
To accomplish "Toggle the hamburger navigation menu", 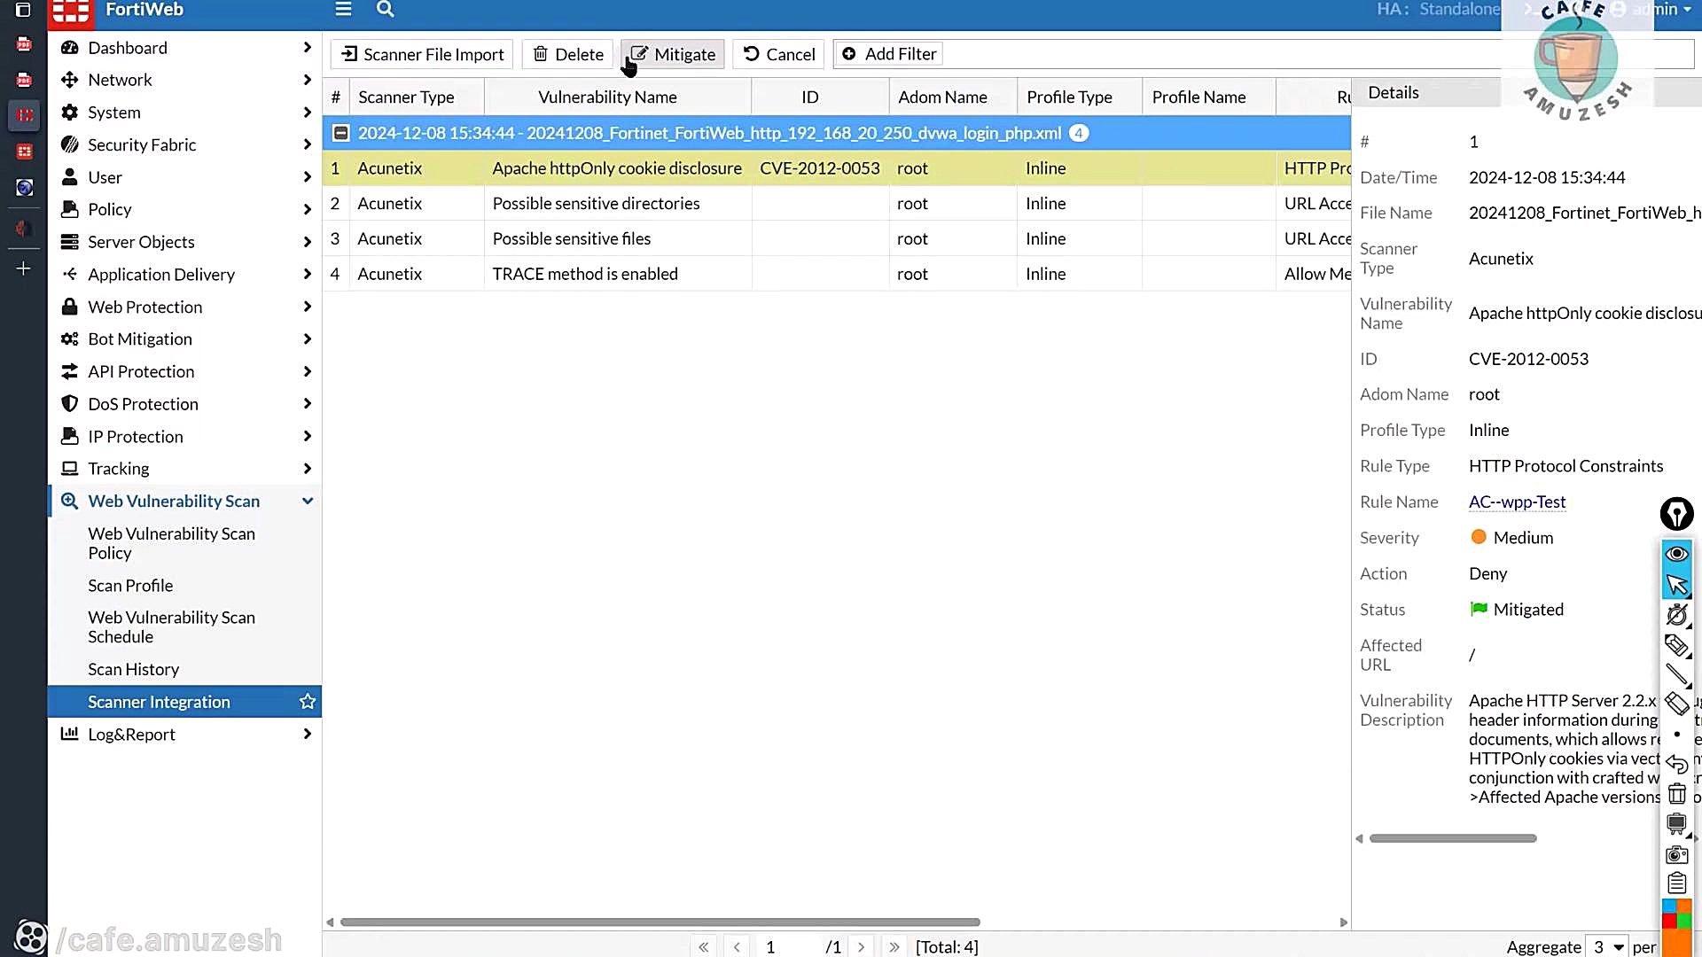I will point(343,10).
